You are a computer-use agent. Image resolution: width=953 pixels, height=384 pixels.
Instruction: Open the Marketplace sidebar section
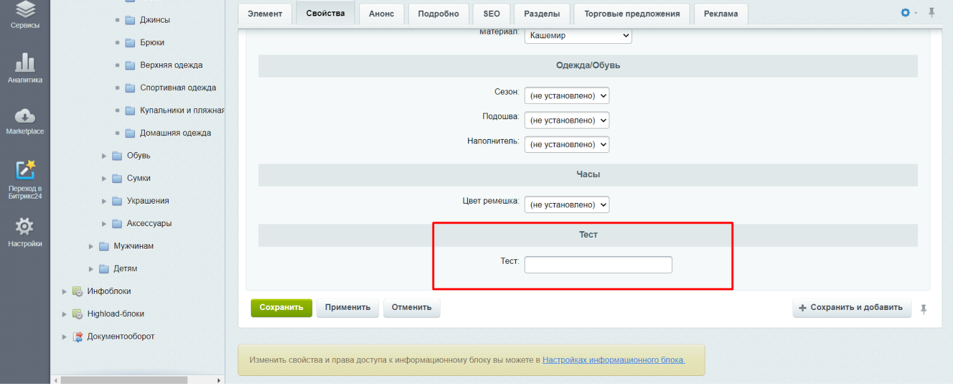click(25, 122)
